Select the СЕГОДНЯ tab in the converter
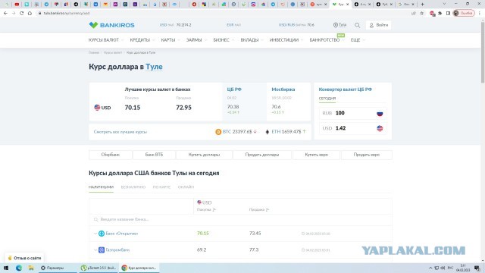485x273 pixels. pyautogui.click(x=327, y=99)
